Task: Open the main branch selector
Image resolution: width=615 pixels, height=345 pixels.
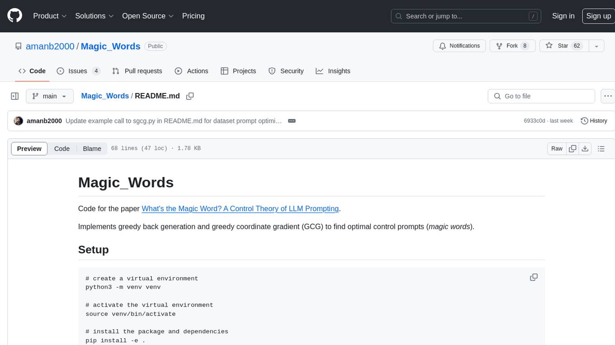Action: pyautogui.click(x=50, y=96)
